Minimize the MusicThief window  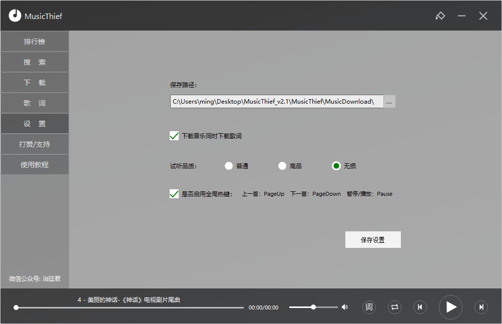pyautogui.click(x=461, y=16)
